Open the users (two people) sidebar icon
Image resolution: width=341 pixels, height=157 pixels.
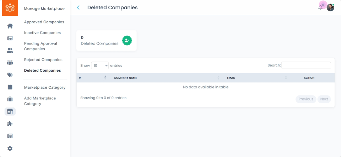[x=10, y=51]
